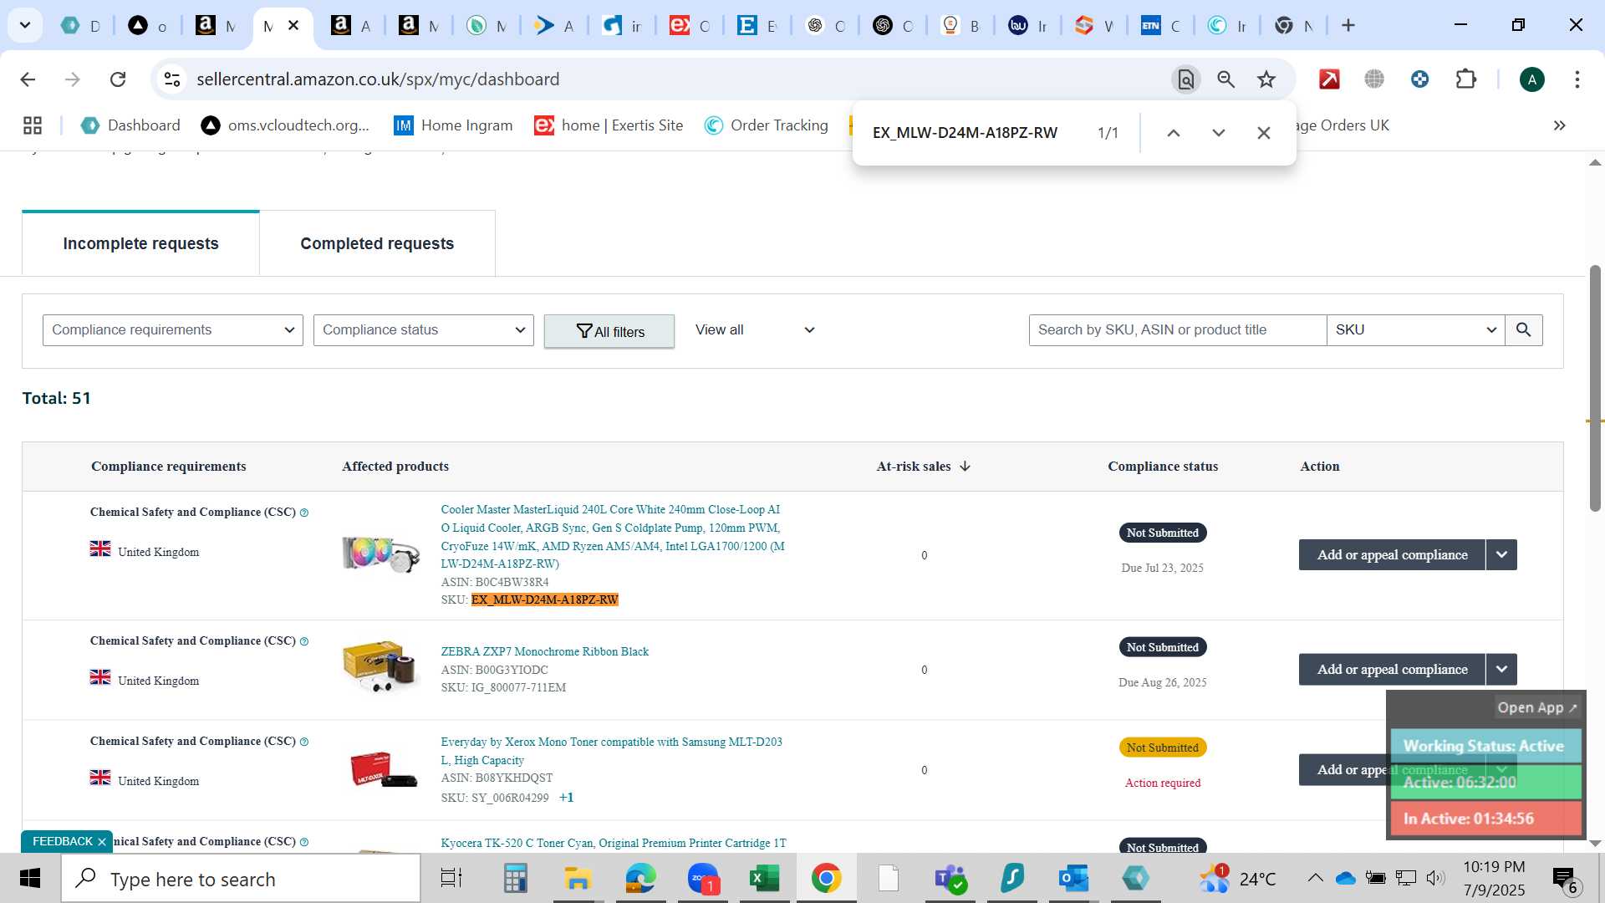The width and height of the screenshot is (1605, 903).
Task: Open SKU search type dropdown
Action: (1416, 330)
